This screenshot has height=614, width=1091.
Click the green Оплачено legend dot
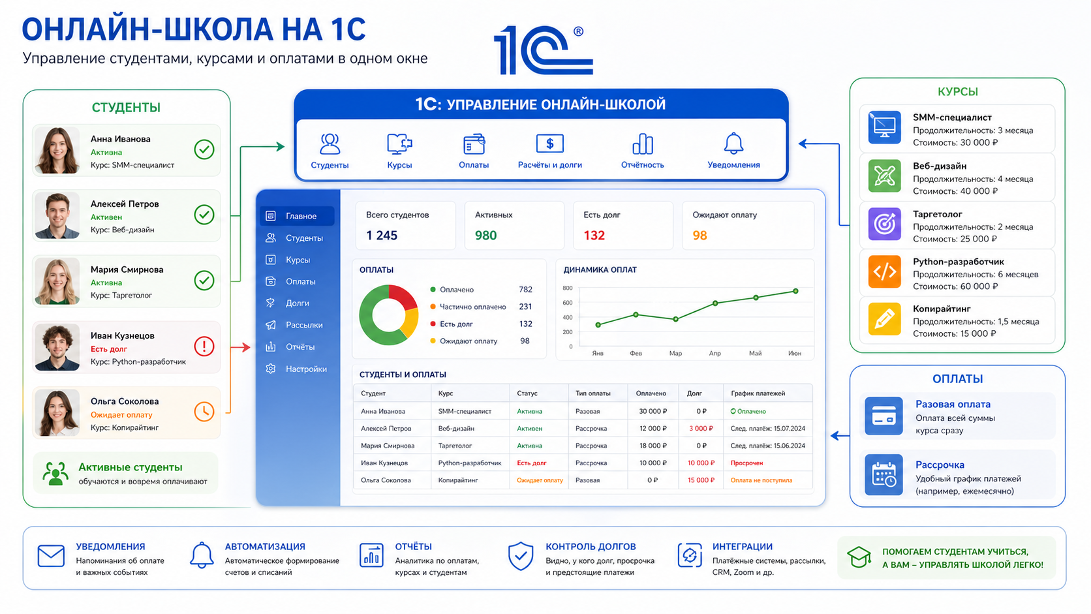click(433, 290)
